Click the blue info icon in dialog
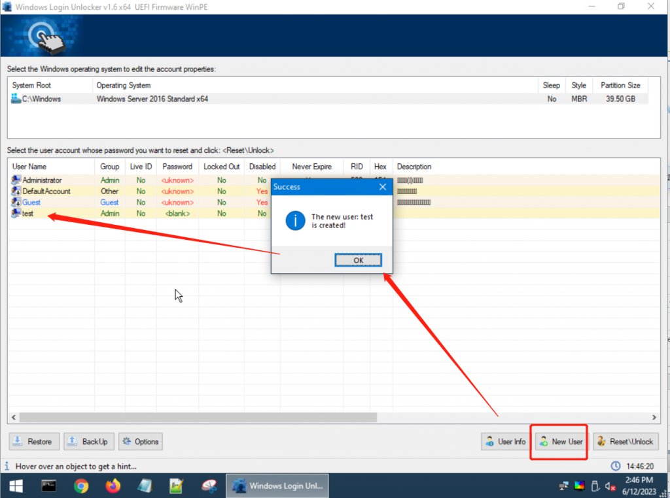Screen dimensions: 670x498 click(x=295, y=221)
